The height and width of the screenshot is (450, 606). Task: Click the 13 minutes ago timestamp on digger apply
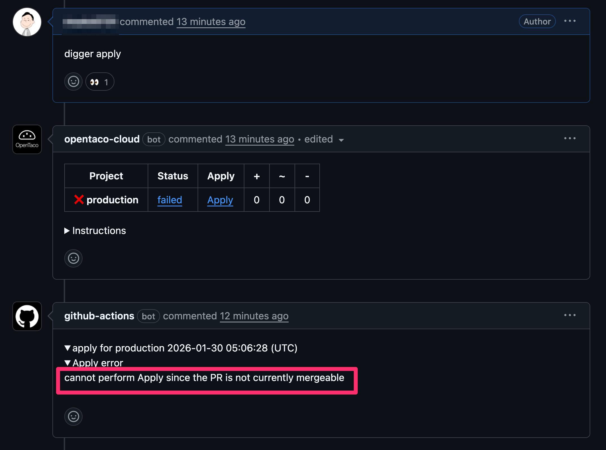pos(211,22)
